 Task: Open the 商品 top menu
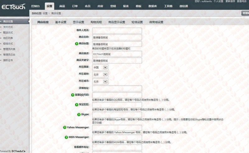[x=62, y=6]
